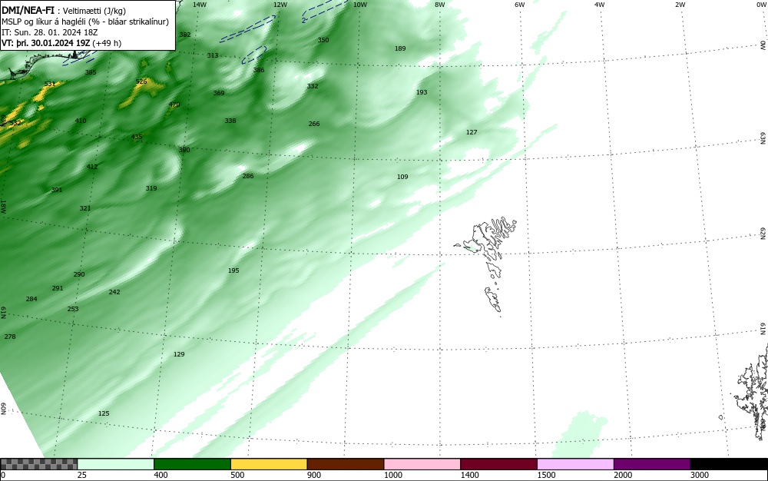
Task: Click the IT initial time line
Action: (x=49, y=32)
